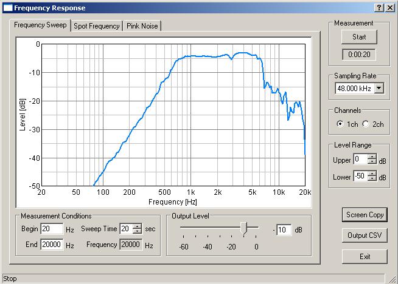The width and height of the screenshot is (398, 284).
Task: Increase the Lower level range spinner
Action: point(372,174)
